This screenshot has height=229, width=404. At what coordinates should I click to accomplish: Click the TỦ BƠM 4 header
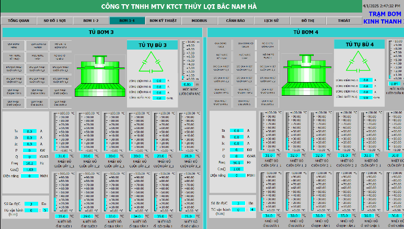click(306, 32)
